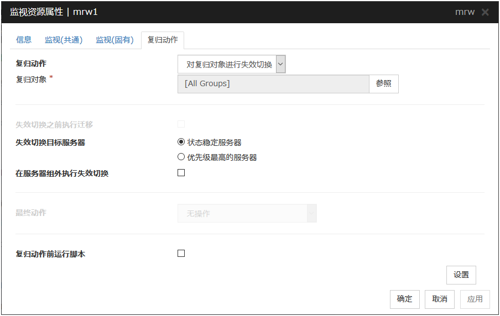Click the 设置 button
The image size is (500, 316).
click(461, 275)
